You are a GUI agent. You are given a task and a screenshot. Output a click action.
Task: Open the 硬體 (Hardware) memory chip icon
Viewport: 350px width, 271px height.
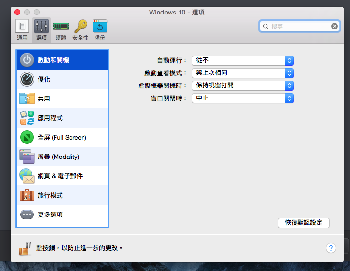click(x=61, y=26)
